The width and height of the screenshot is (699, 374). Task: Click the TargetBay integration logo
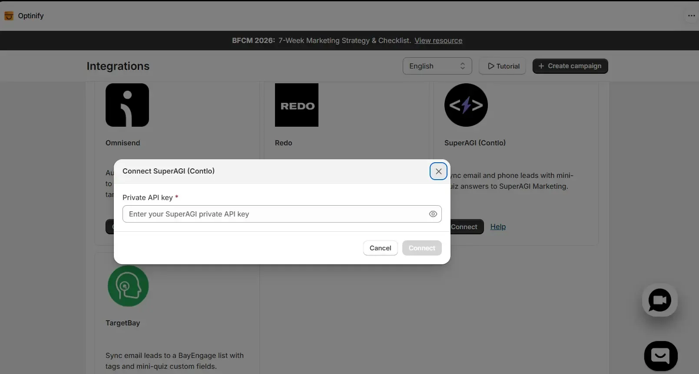pyautogui.click(x=128, y=286)
